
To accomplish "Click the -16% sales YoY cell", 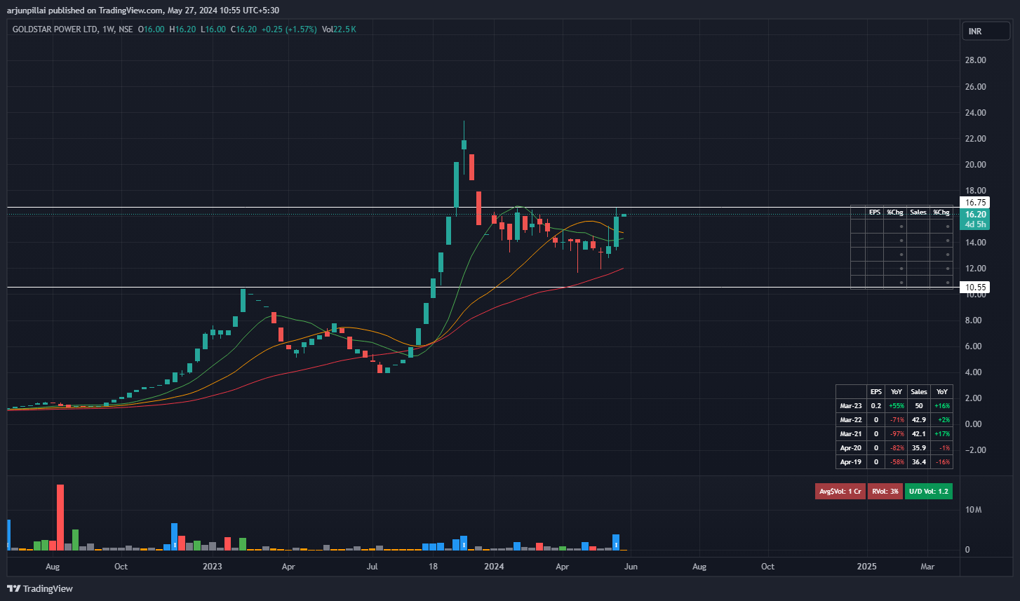I will click(x=941, y=462).
